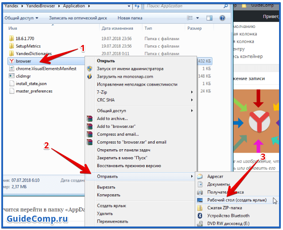Viewport: 283px width, 230px height.
Task: Open the Explorer help question mark icon
Action: click(222, 18)
